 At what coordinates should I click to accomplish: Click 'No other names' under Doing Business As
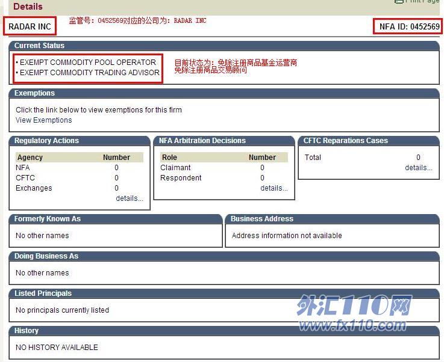(42, 272)
